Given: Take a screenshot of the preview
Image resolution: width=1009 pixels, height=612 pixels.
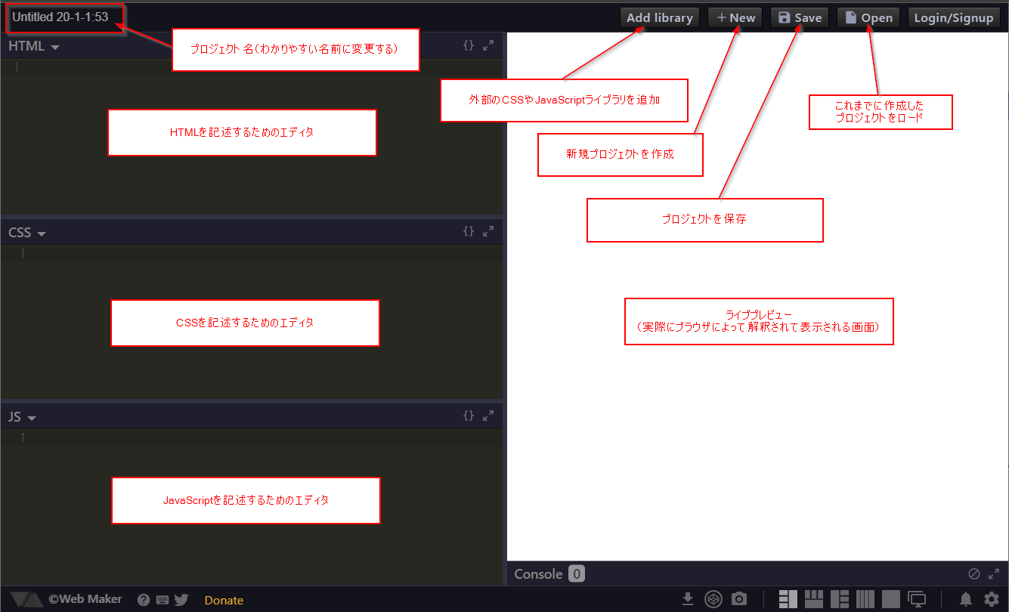Looking at the screenshot, I should [x=740, y=599].
